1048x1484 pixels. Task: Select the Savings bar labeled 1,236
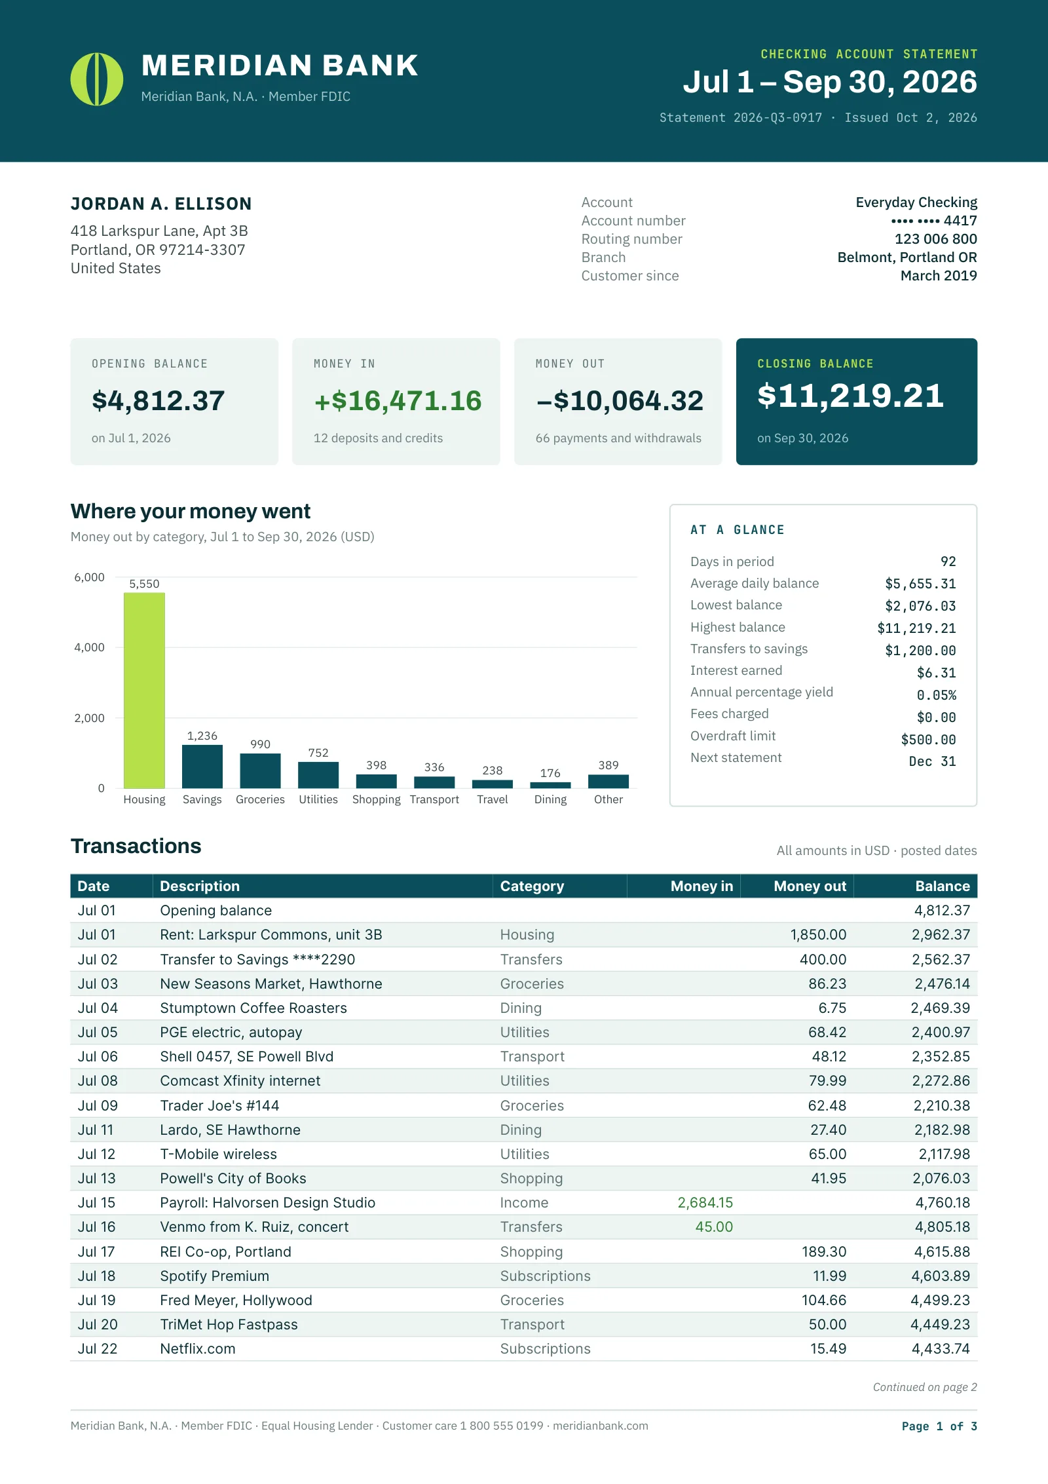(202, 766)
